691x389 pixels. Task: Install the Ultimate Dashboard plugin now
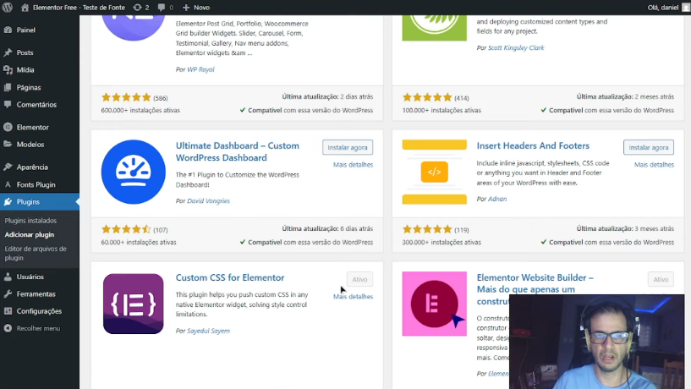click(348, 147)
